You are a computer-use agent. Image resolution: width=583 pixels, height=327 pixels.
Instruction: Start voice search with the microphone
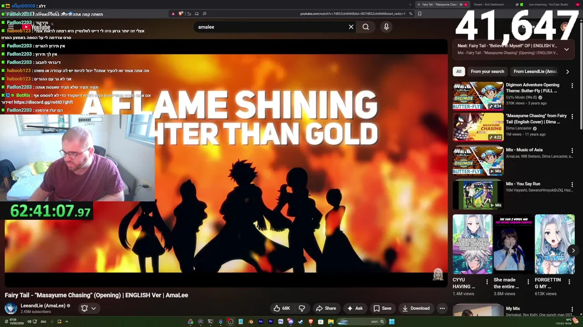point(386,27)
